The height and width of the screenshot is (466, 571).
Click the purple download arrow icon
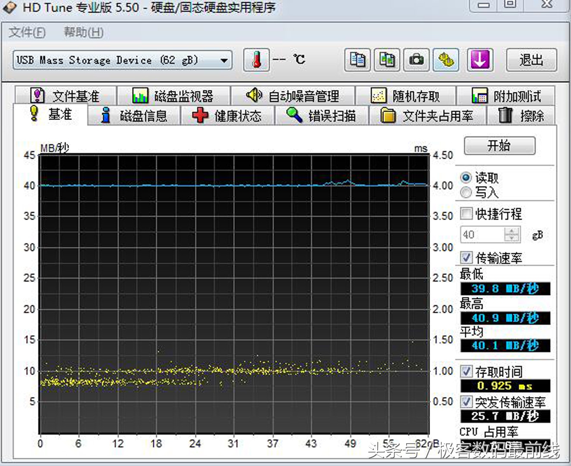pos(480,60)
